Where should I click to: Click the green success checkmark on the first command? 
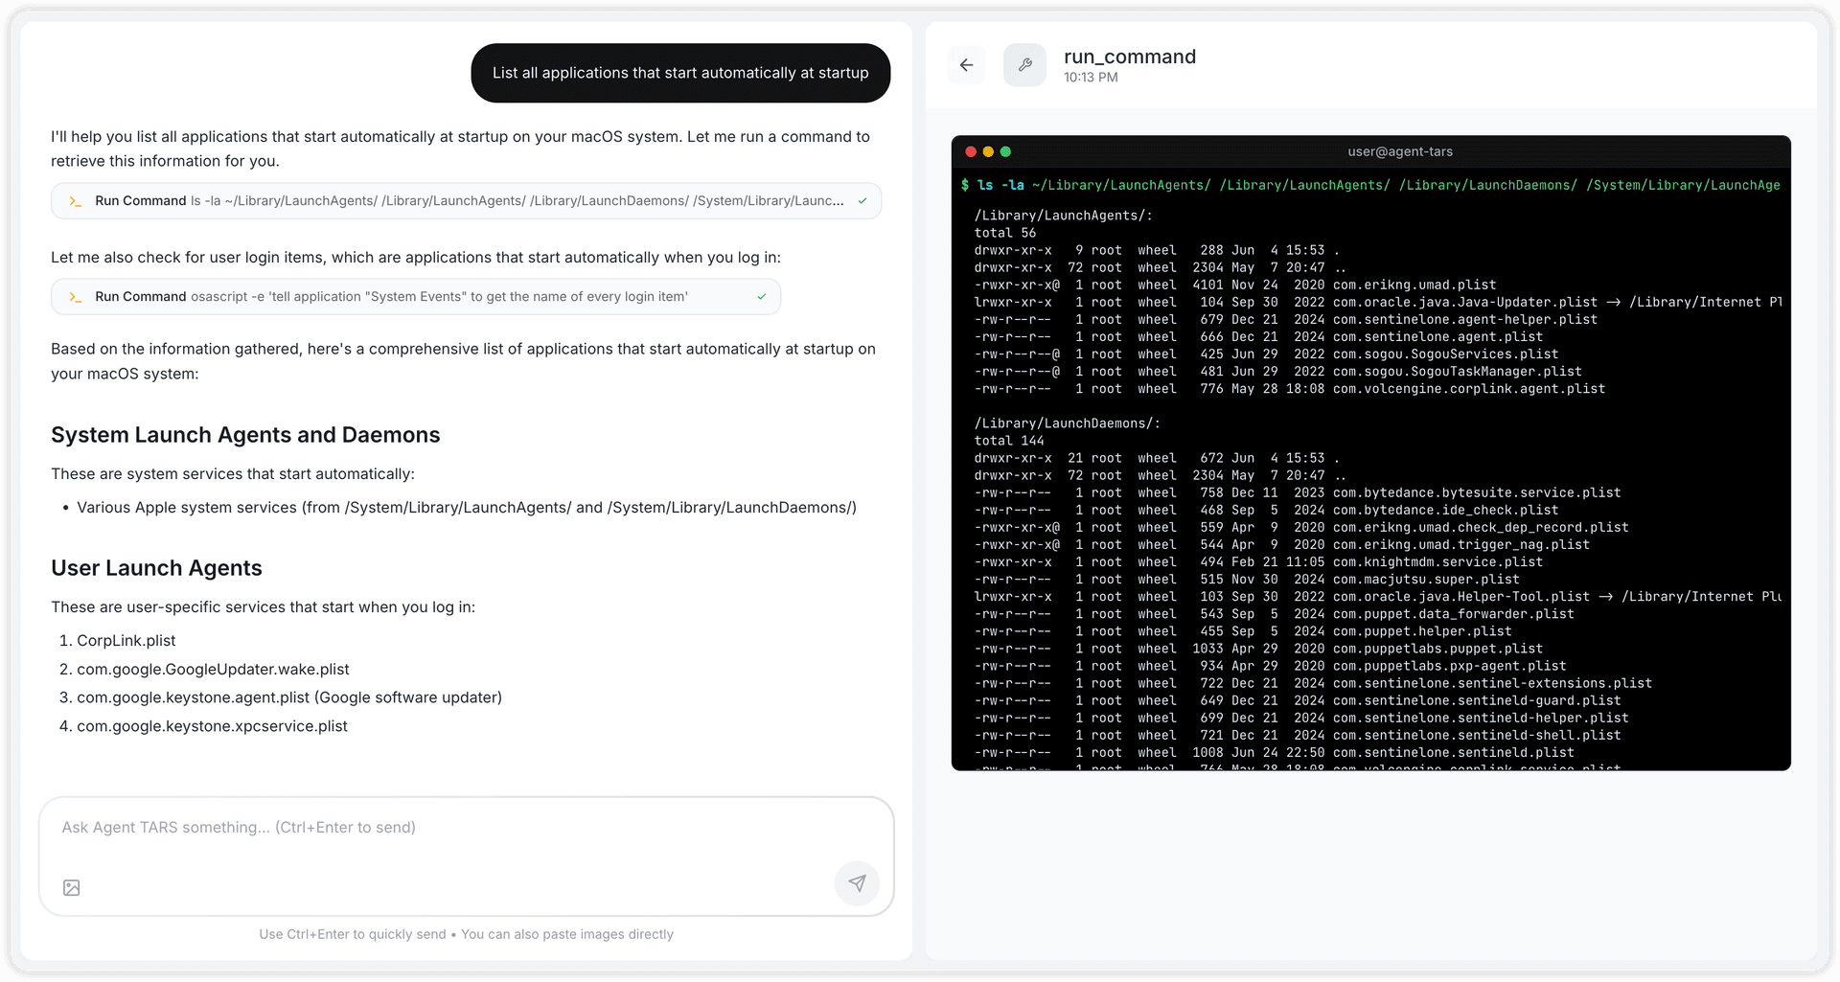862,201
